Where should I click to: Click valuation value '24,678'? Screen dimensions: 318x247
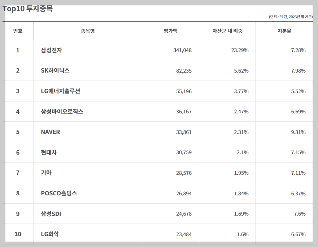tap(184, 214)
